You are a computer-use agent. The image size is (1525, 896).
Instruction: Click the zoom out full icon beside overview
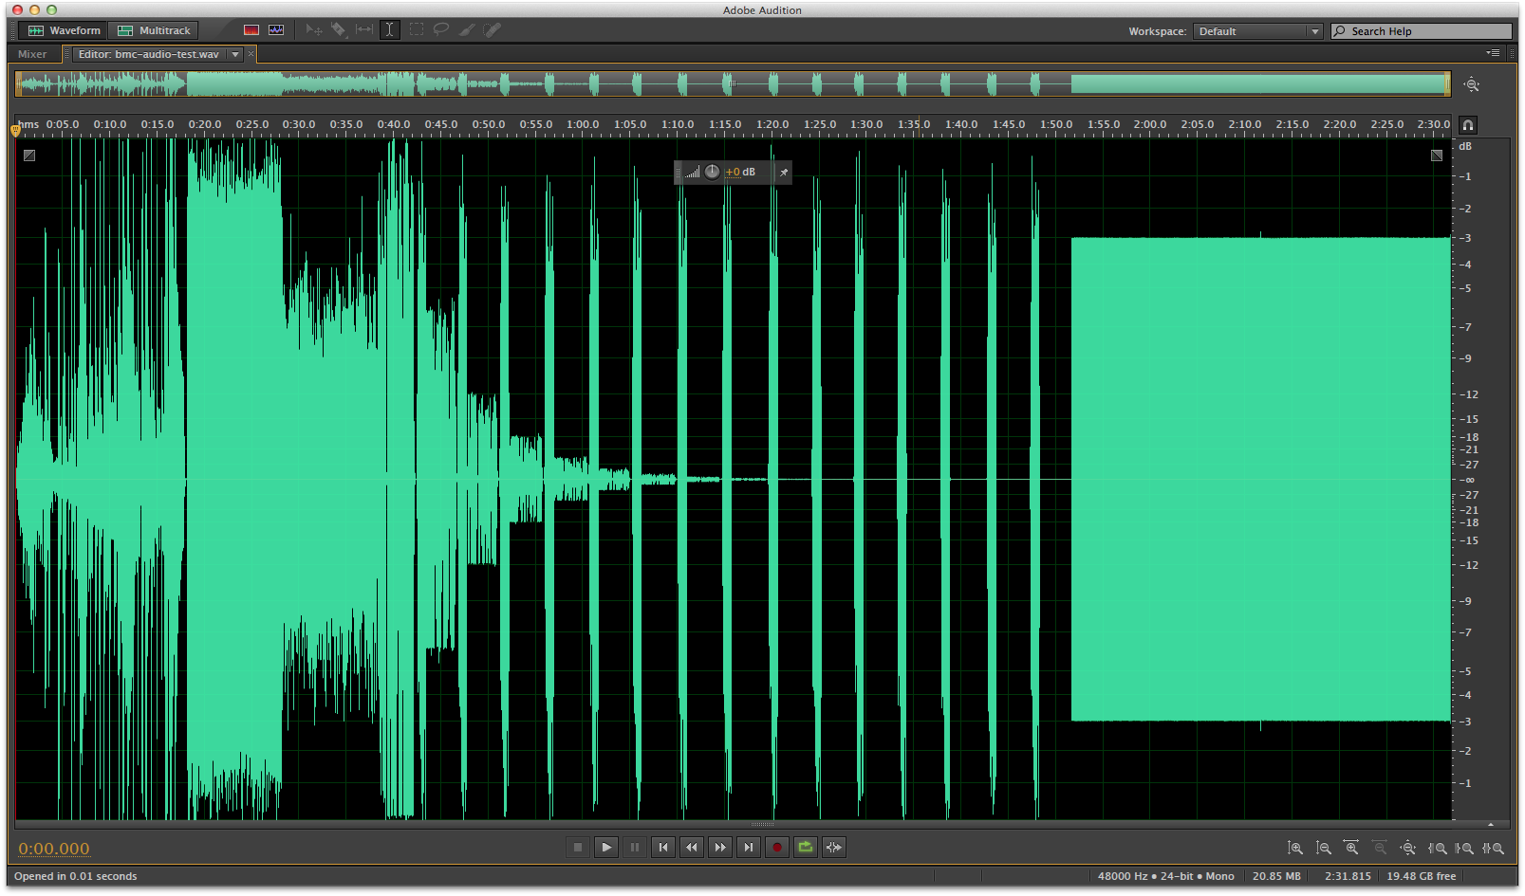click(x=1471, y=84)
